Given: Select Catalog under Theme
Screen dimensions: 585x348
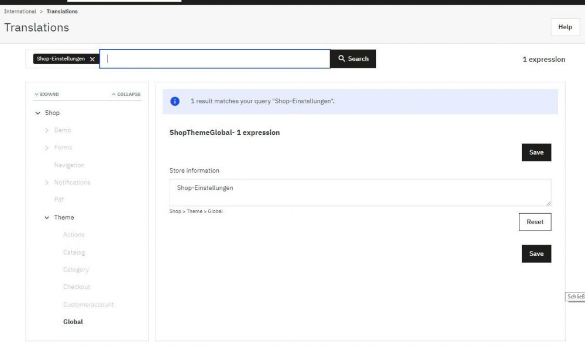Looking at the screenshot, I should point(74,252).
